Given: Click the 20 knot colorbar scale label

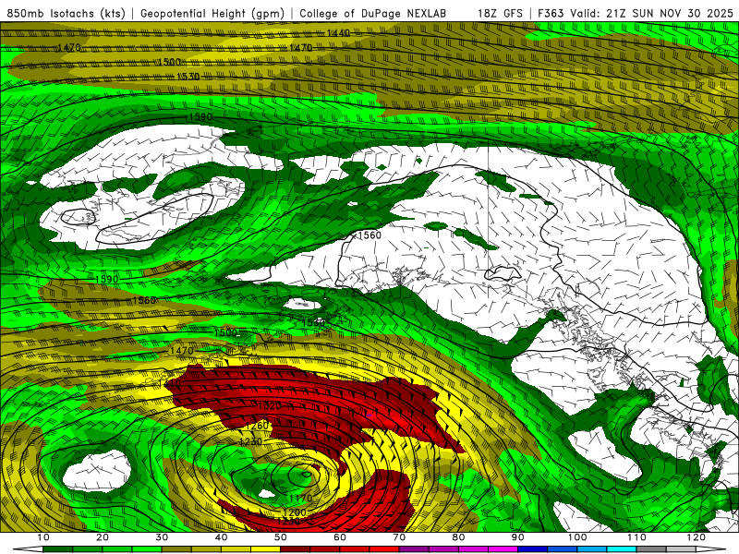Looking at the screenshot, I should (x=103, y=537).
